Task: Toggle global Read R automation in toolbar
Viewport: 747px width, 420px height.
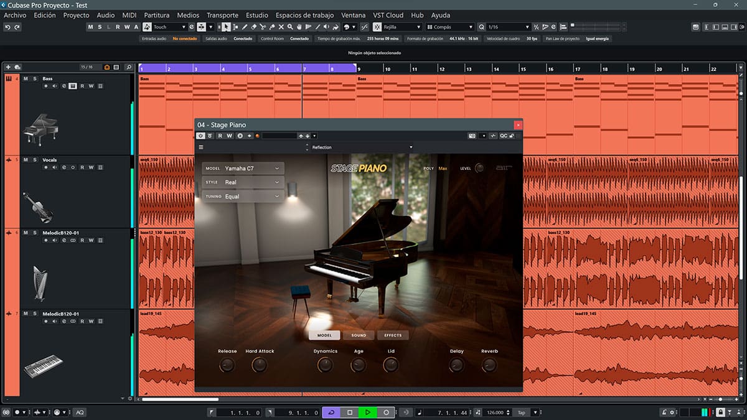Action: pyautogui.click(x=118, y=27)
